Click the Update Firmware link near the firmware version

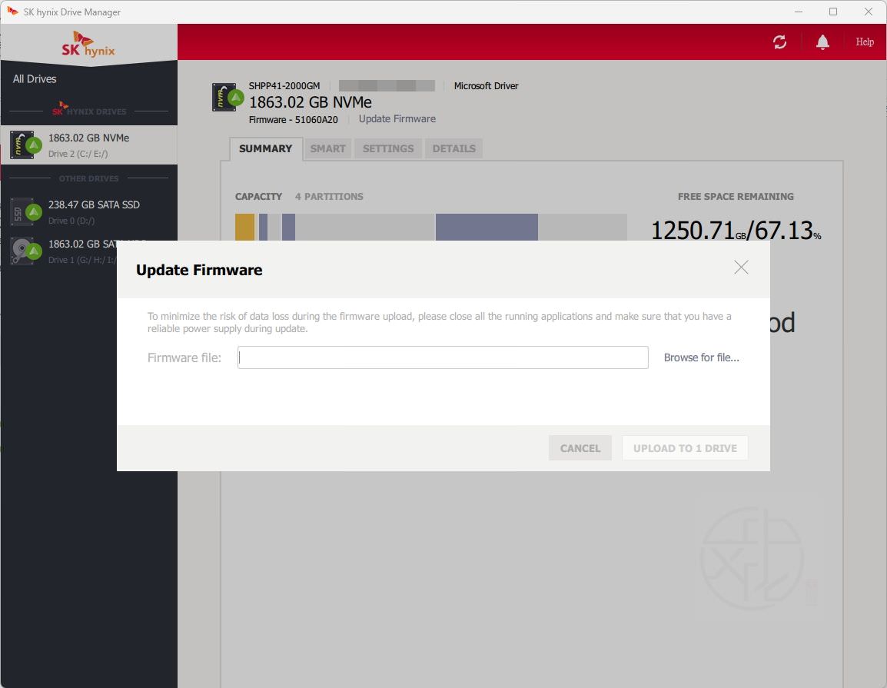tap(397, 119)
